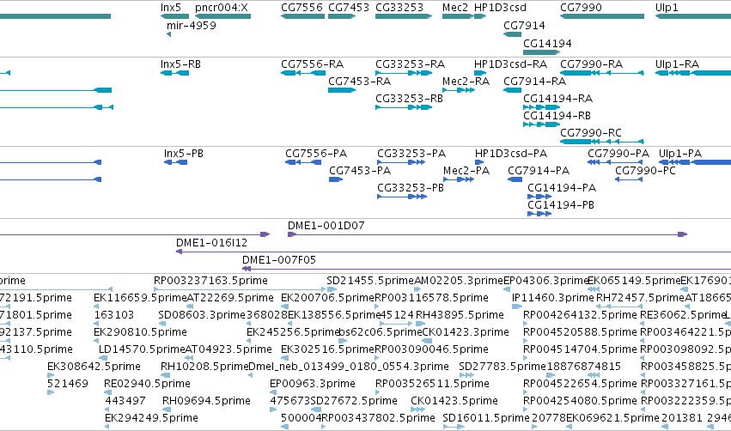Select the Ulp1 gene feature
731x431 pixels.
[692, 16]
